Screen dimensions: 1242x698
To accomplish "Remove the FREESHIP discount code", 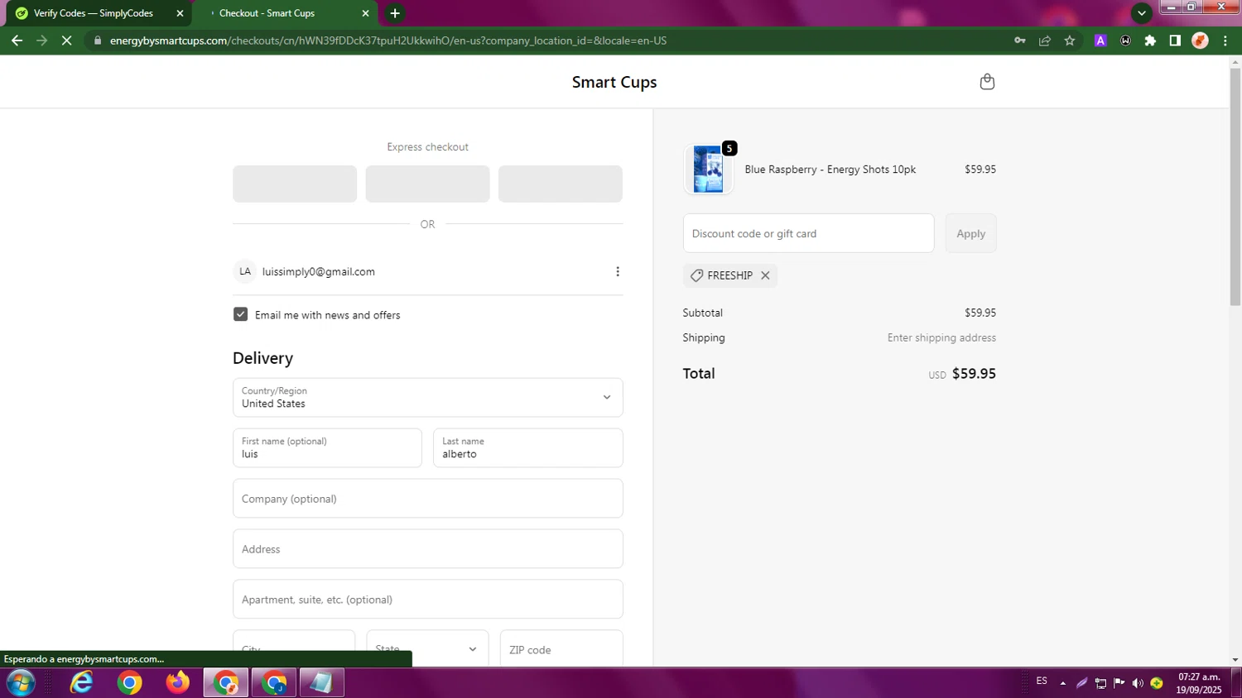I will (765, 275).
